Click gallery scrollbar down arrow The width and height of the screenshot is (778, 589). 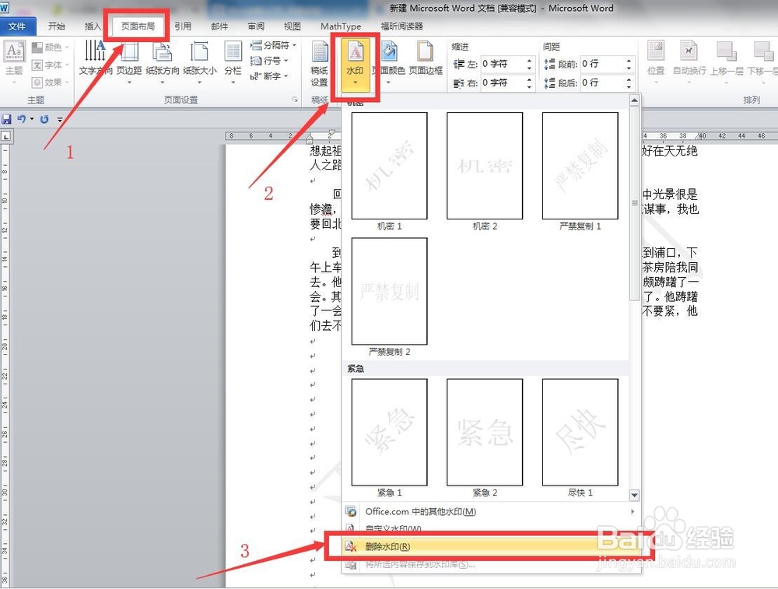click(x=634, y=495)
